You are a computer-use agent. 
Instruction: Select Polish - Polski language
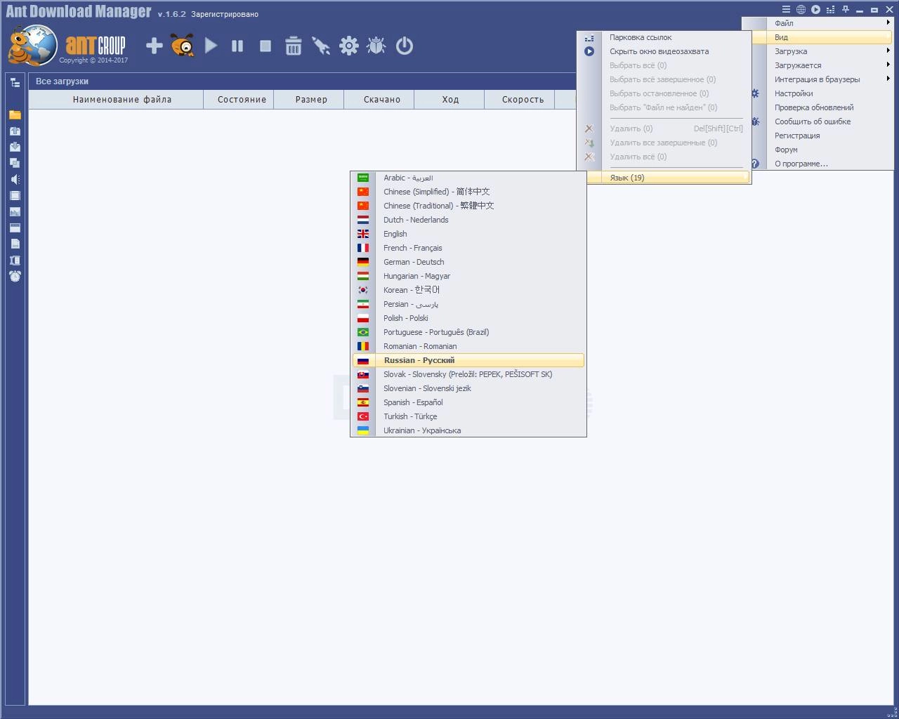[x=468, y=318]
